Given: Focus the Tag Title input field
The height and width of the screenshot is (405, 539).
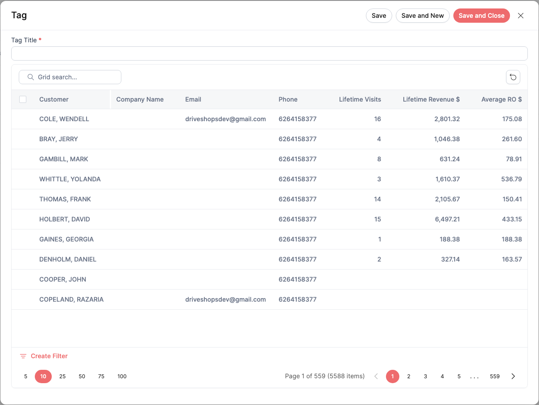Looking at the screenshot, I should (x=269, y=53).
